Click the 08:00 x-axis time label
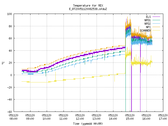Screen dimensions: 168x126 coord(13,119)
